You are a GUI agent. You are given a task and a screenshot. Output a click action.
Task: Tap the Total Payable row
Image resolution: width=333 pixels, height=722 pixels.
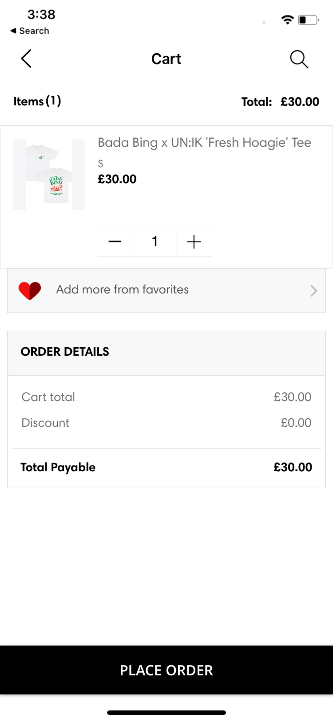167,467
